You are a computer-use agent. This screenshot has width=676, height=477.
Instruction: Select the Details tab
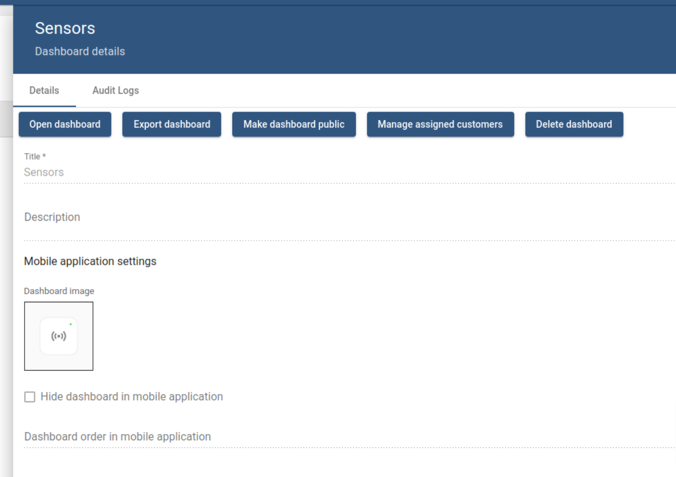click(44, 90)
